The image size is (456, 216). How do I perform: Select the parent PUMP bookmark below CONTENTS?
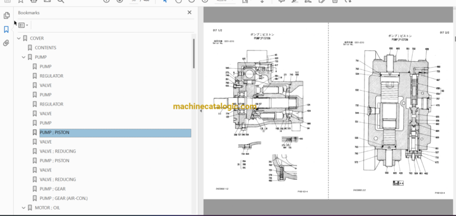pyautogui.click(x=41, y=58)
